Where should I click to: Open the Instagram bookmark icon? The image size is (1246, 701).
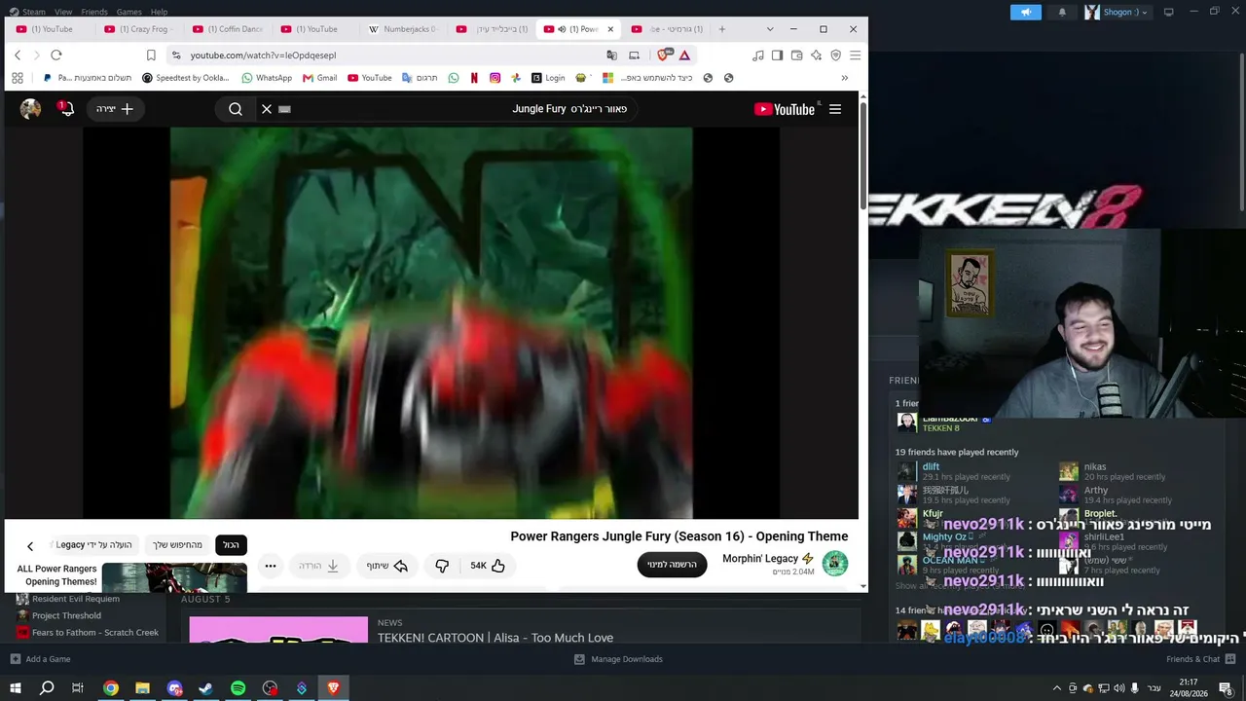pyautogui.click(x=495, y=78)
